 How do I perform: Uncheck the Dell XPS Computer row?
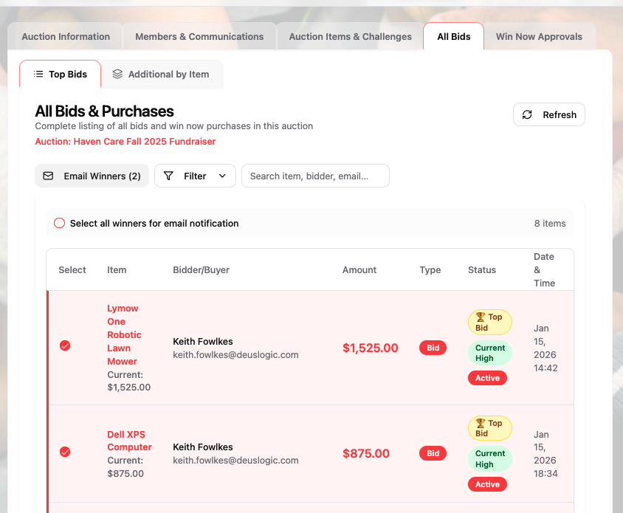coord(65,452)
